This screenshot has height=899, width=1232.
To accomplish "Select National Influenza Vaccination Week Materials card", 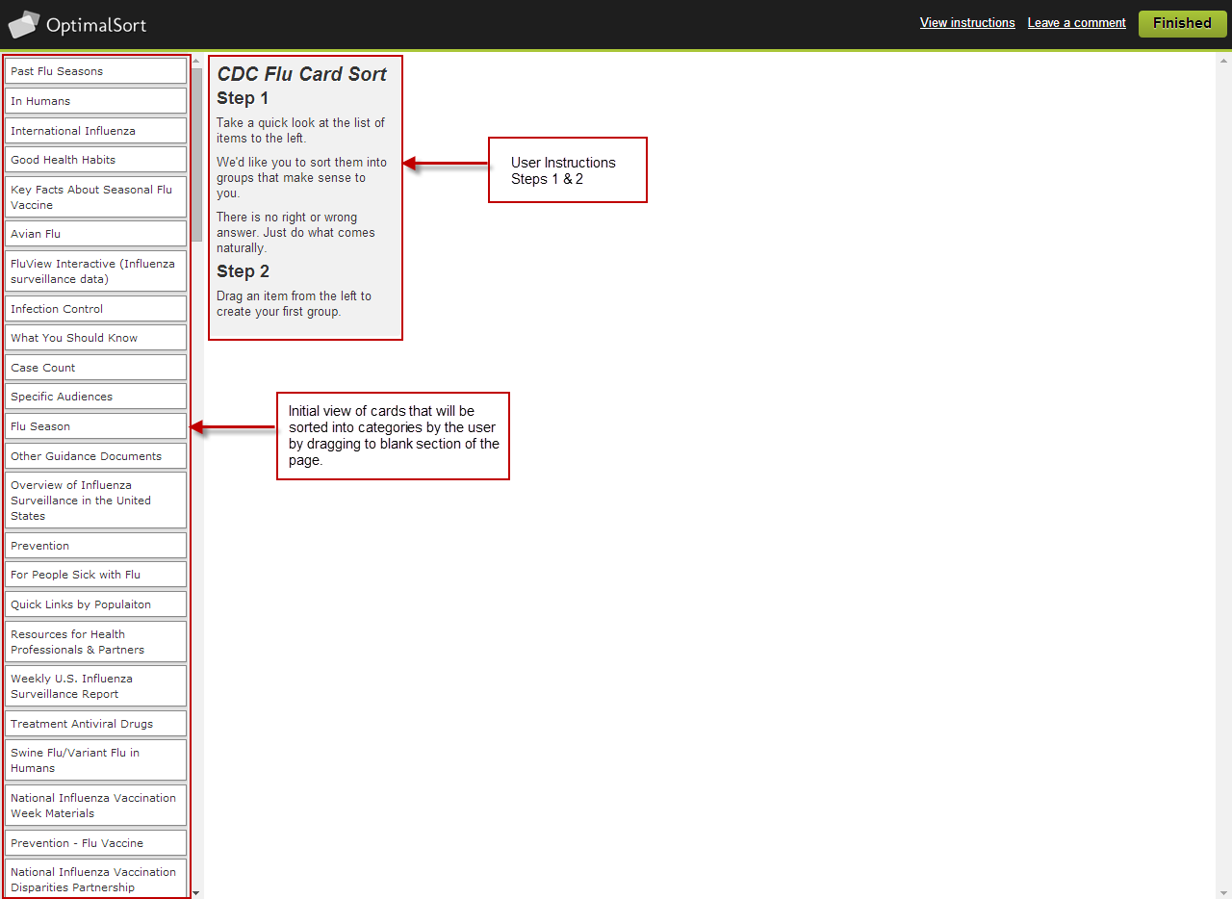I will pos(95,806).
